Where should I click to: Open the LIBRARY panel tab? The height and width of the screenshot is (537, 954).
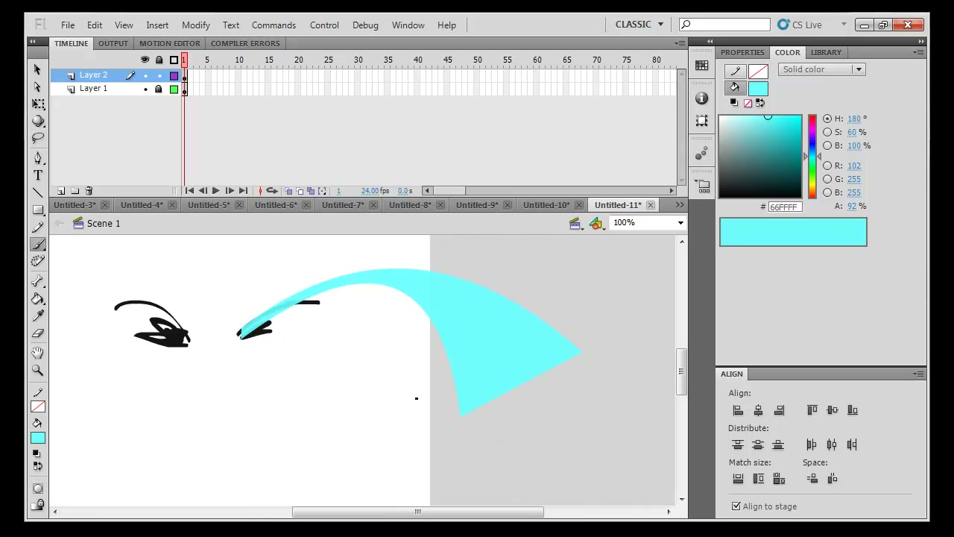point(826,52)
